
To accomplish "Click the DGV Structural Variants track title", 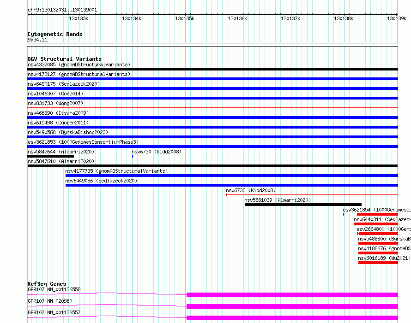I will point(65,59).
